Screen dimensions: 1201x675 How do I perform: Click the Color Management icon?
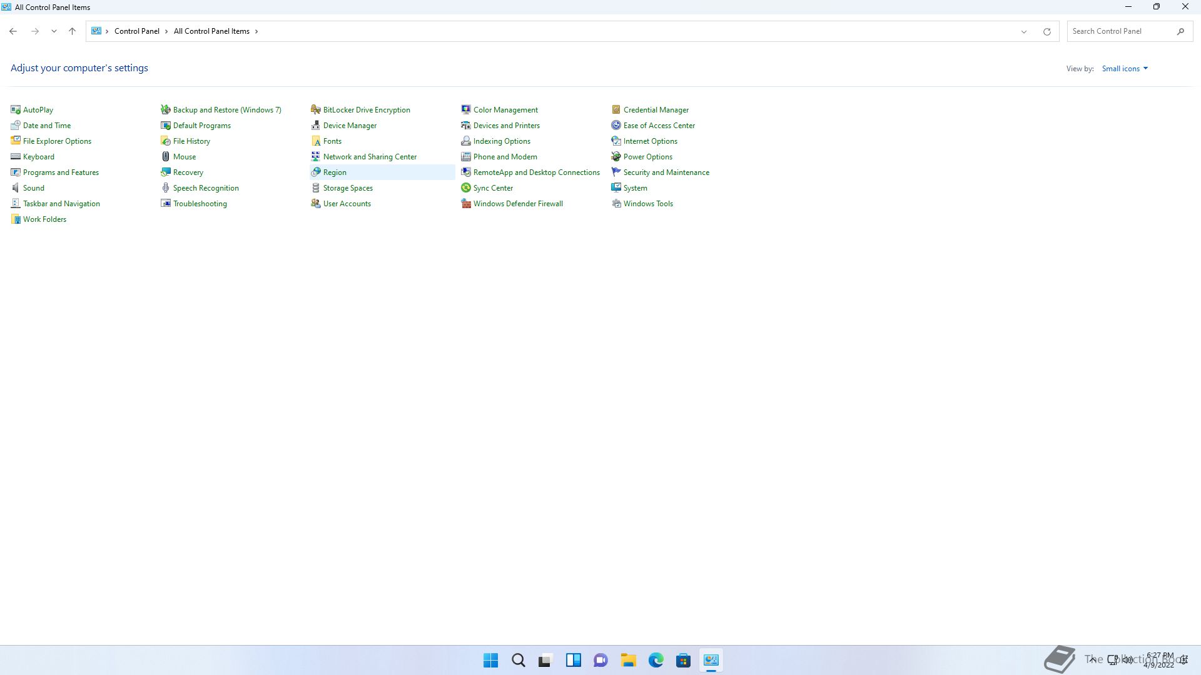(x=466, y=110)
